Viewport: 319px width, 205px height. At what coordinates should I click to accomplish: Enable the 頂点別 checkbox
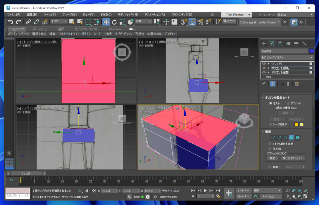tap(270, 149)
